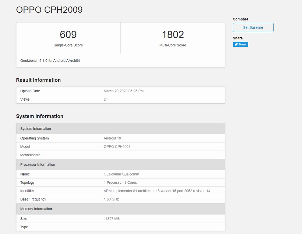The height and width of the screenshot is (234, 302).
Task: Click the Size row label
Action: pos(24,219)
